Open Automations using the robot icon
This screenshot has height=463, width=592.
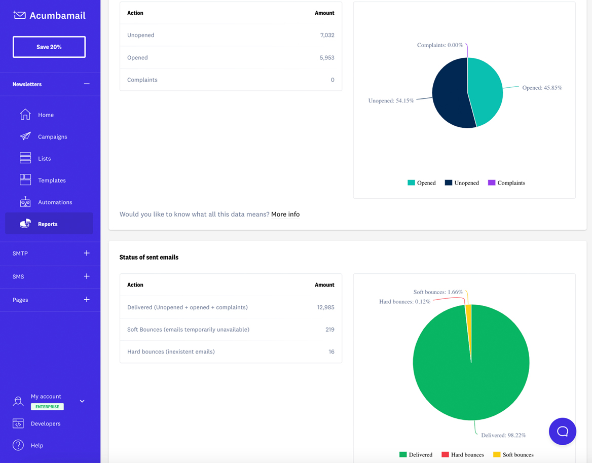[x=25, y=201]
